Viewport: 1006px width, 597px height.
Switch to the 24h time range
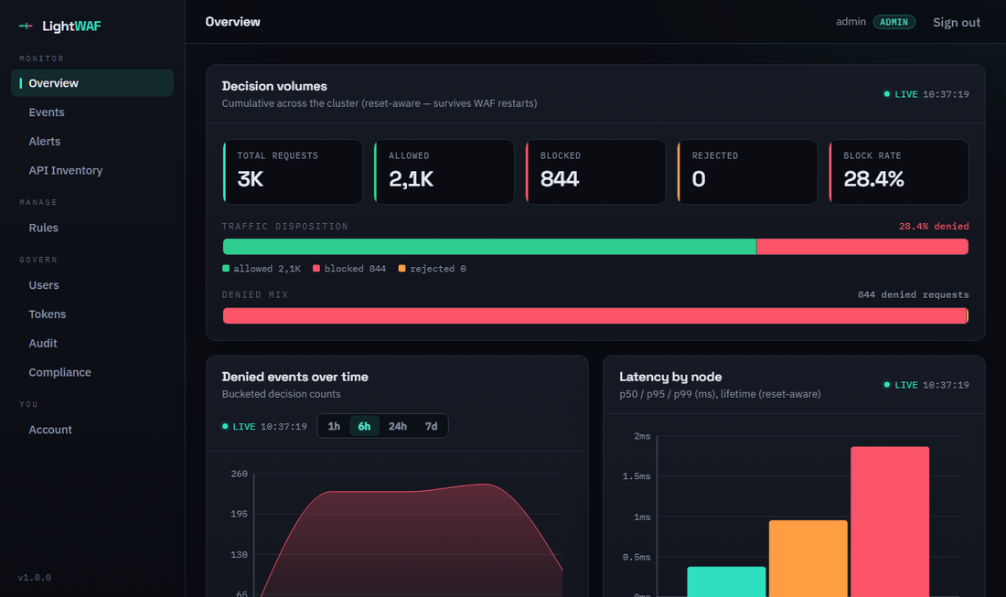pyautogui.click(x=397, y=426)
